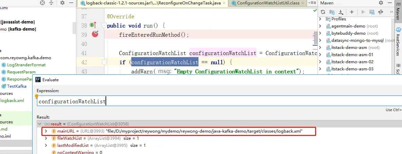The height and width of the screenshot is (154, 402).
Task: Click Evaluate dialog title bar icon
Action: (x=38, y=80)
